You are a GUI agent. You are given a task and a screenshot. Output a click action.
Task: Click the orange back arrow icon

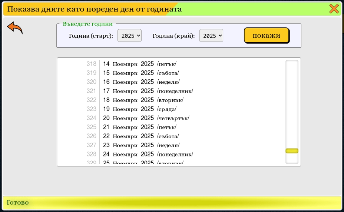15,28
